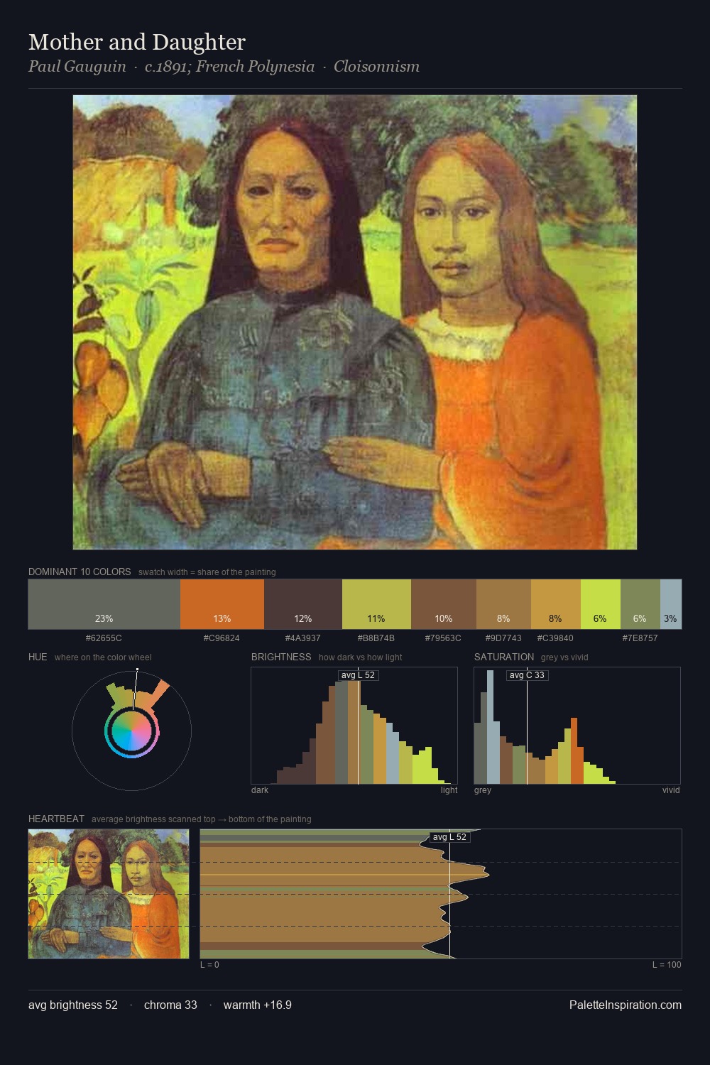
Task: Click the hex code label #62655C
Action: coord(104,638)
